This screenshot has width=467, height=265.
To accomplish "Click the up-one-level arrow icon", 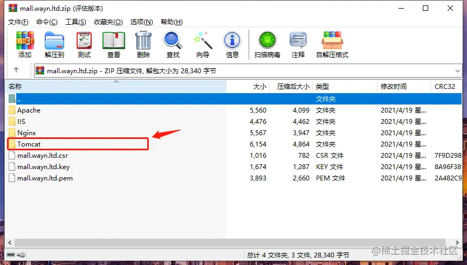I will pyautogui.click(x=16, y=70).
